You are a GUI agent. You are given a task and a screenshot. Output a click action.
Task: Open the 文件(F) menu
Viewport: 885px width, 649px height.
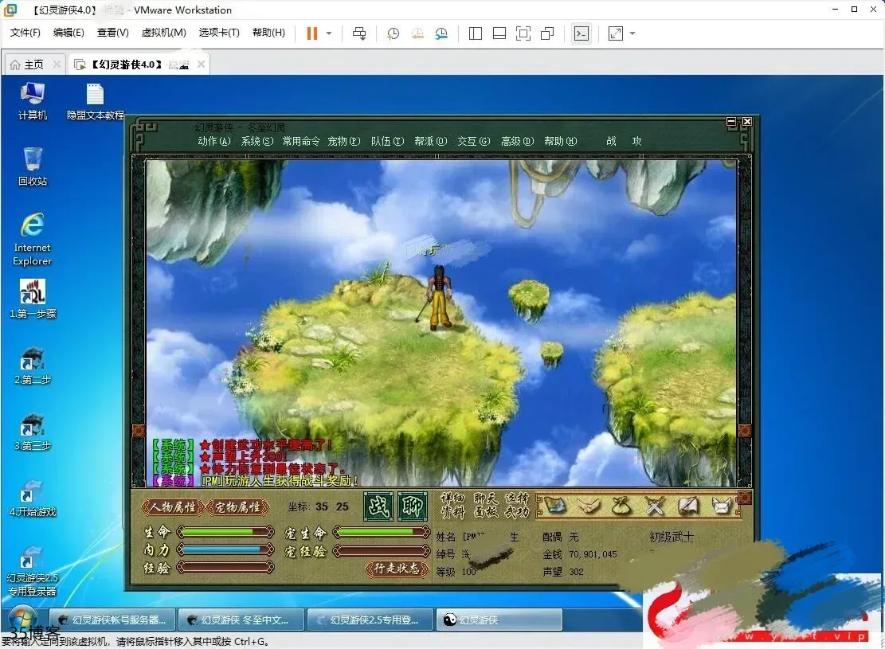tap(25, 33)
